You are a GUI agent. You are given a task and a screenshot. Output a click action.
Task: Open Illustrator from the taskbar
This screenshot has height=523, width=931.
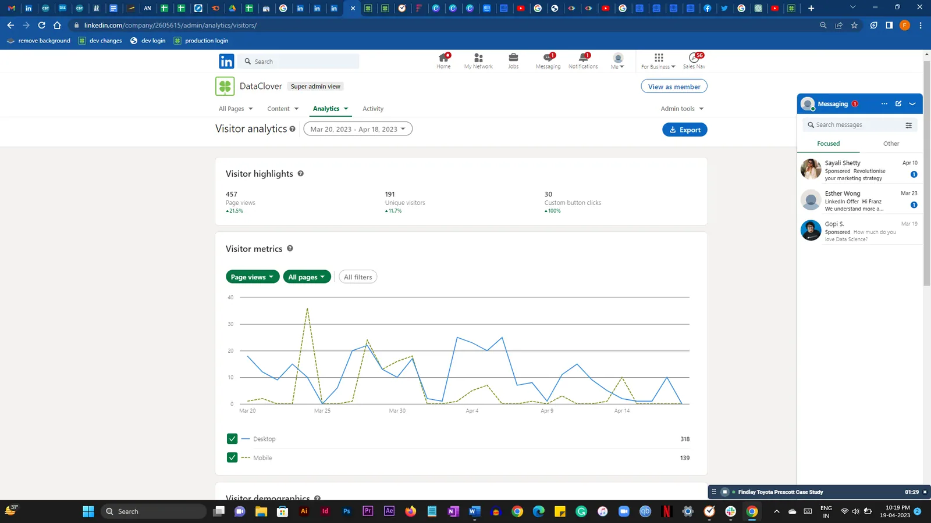pos(304,511)
